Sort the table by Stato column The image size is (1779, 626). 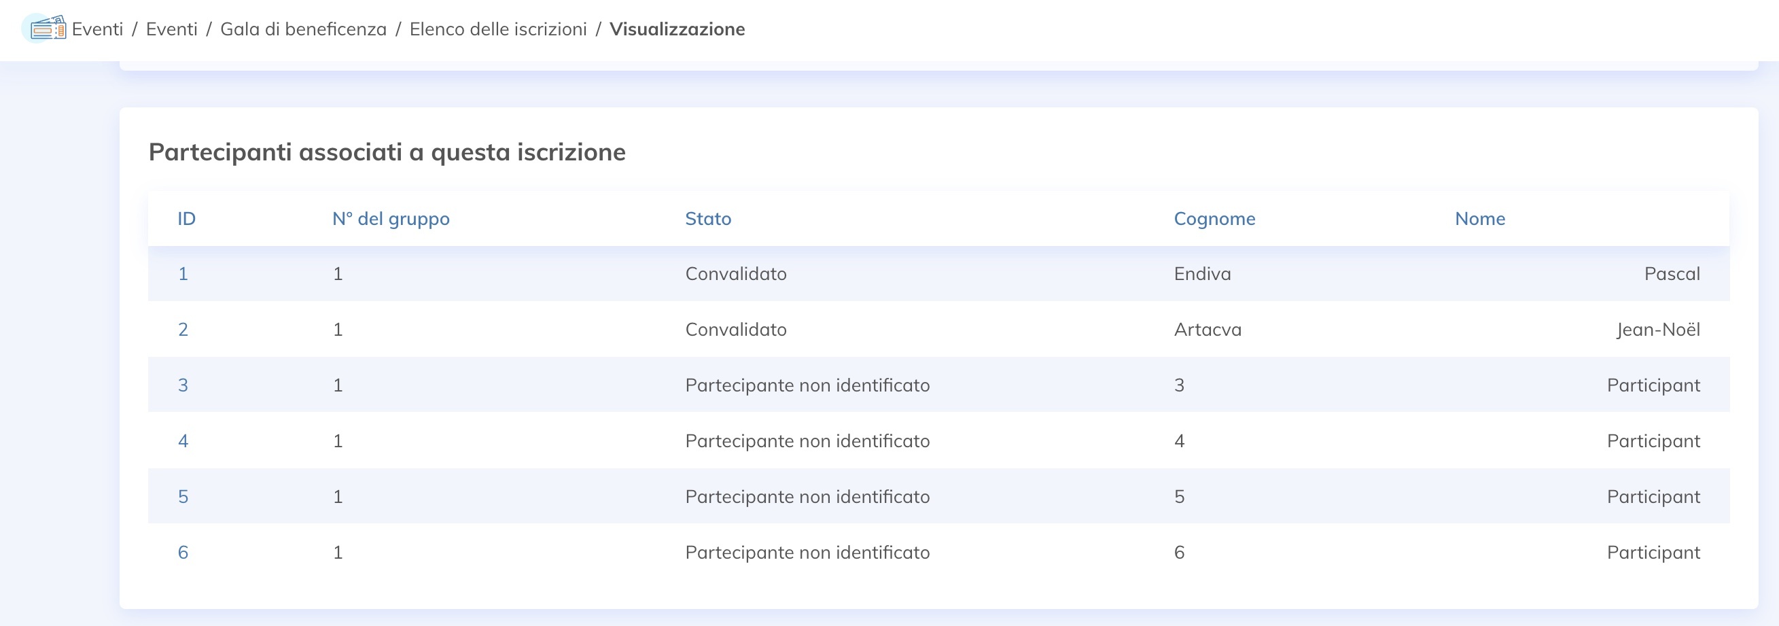[x=708, y=218]
